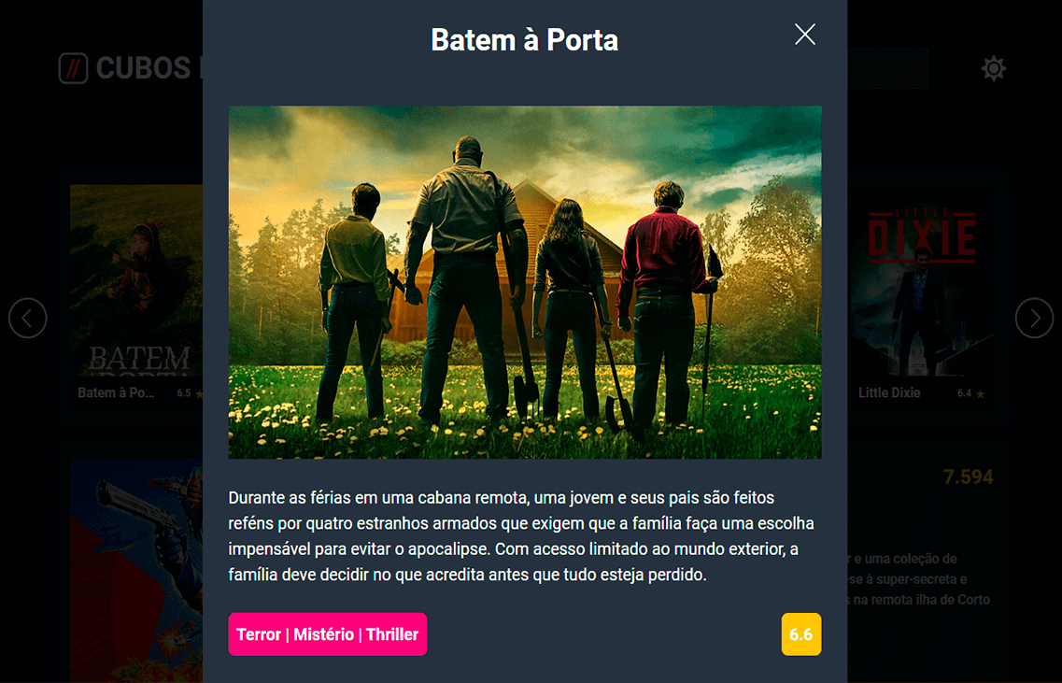This screenshot has width=1062, height=683.
Task: Click the Batem à Porta modal heading
Action: [525, 40]
